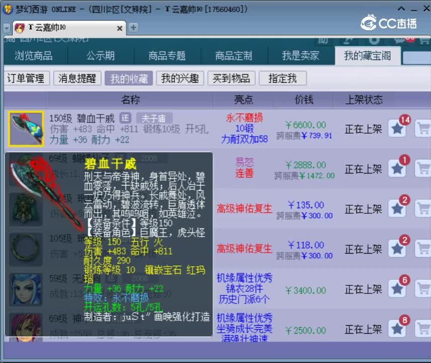The width and height of the screenshot is (431, 363).
Task: Open 指定我 section
Action: (x=282, y=79)
